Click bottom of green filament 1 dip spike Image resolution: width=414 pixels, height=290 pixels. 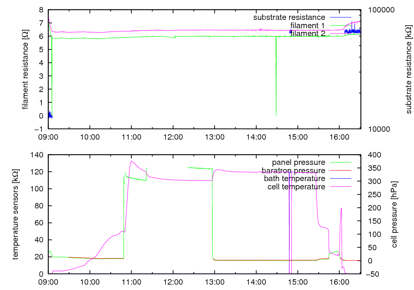276,115
